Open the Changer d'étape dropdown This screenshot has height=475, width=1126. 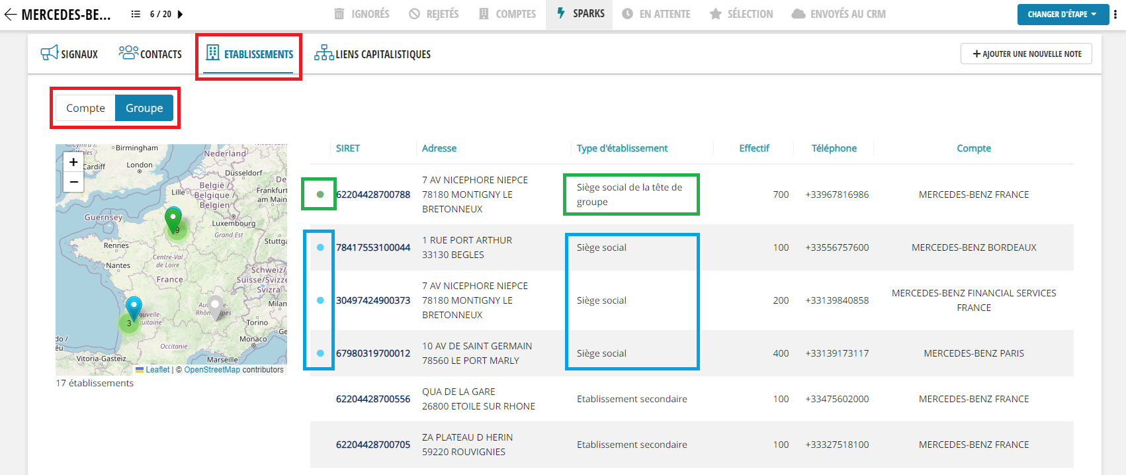click(x=1062, y=14)
